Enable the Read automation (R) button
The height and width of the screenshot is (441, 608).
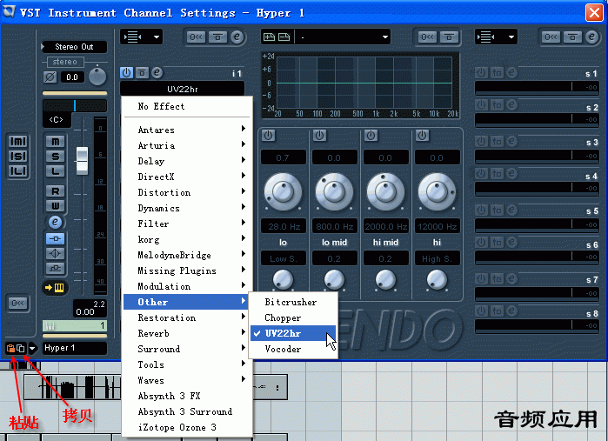(x=56, y=190)
